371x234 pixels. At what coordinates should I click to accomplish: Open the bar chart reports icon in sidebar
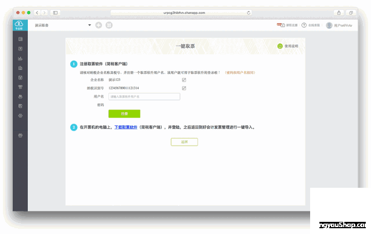pos(20,58)
